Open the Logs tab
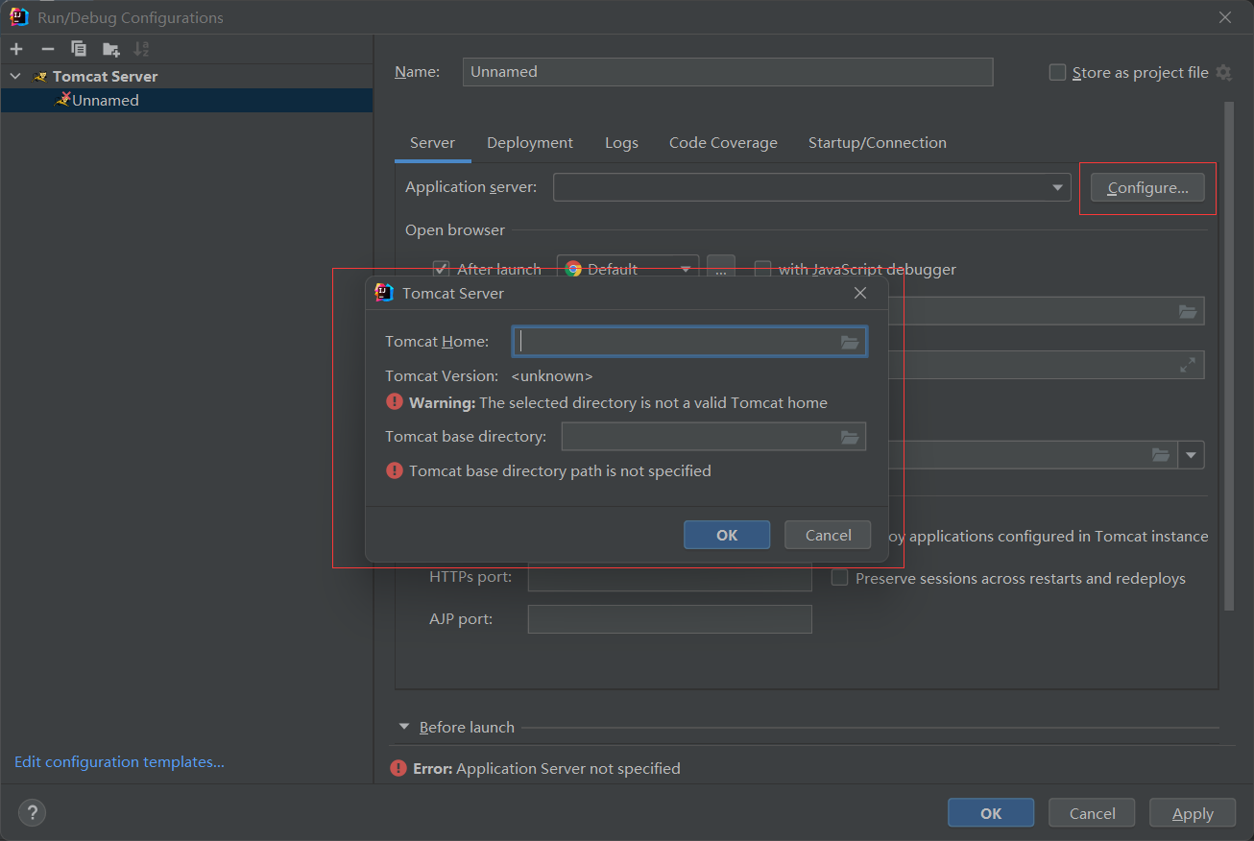 click(x=621, y=142)
